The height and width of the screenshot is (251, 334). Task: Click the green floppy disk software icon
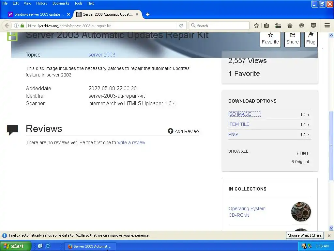(12, 36)
